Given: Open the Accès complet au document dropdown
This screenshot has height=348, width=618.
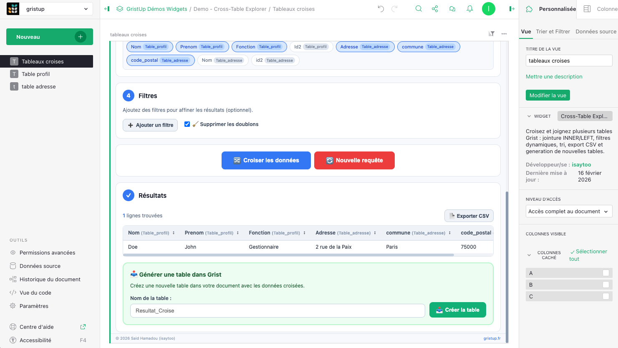Looking at the screenshot, I should coord(568,211).
